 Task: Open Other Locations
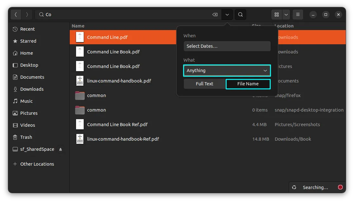pos(37,164)
